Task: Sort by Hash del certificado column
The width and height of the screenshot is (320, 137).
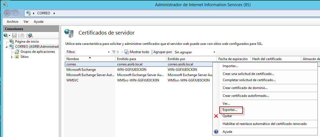Action: [276, 59]
